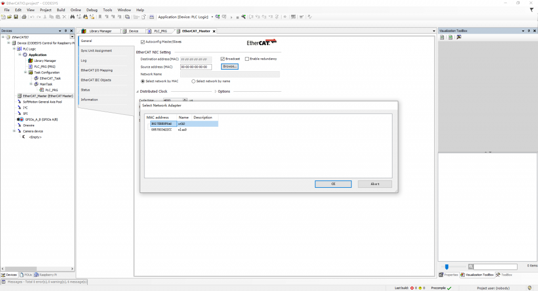Click the third icon in the Visualization ToolBox
This screenshot has height=291, width=538.
(x=459, y=37)
